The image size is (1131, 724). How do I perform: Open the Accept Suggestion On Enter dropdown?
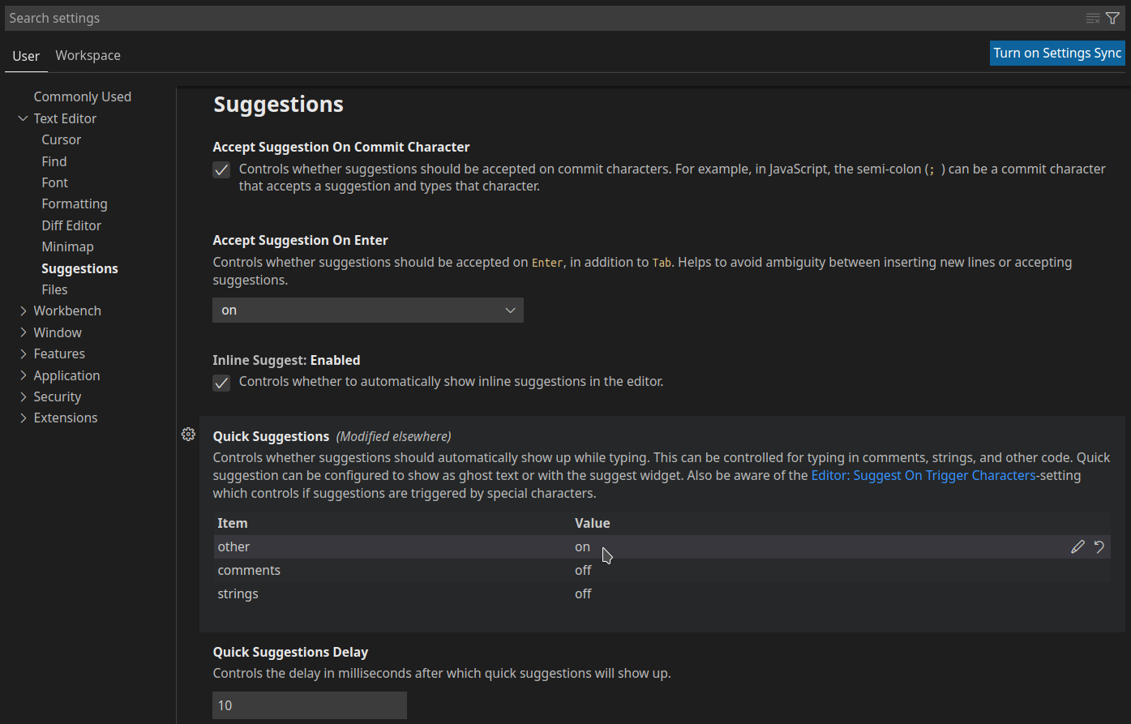click(367, 311)
